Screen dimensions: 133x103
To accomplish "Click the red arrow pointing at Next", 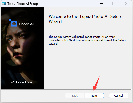I will (96, 84).
